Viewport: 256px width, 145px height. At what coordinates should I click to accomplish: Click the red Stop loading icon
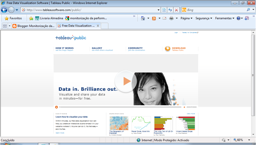pos(176,10)
